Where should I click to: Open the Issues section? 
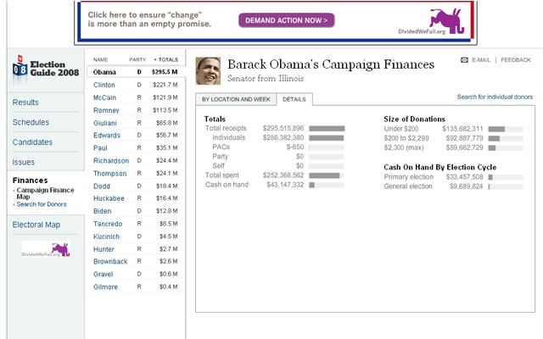23,162
